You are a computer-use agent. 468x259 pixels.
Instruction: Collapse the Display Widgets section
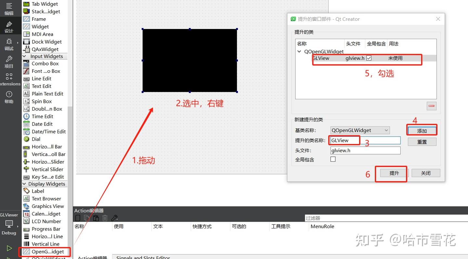tap(25, 184)
